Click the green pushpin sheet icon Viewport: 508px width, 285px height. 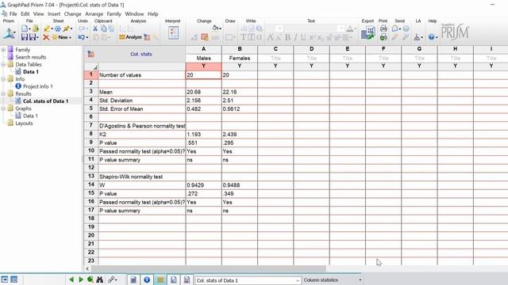(x=67, y=28)
